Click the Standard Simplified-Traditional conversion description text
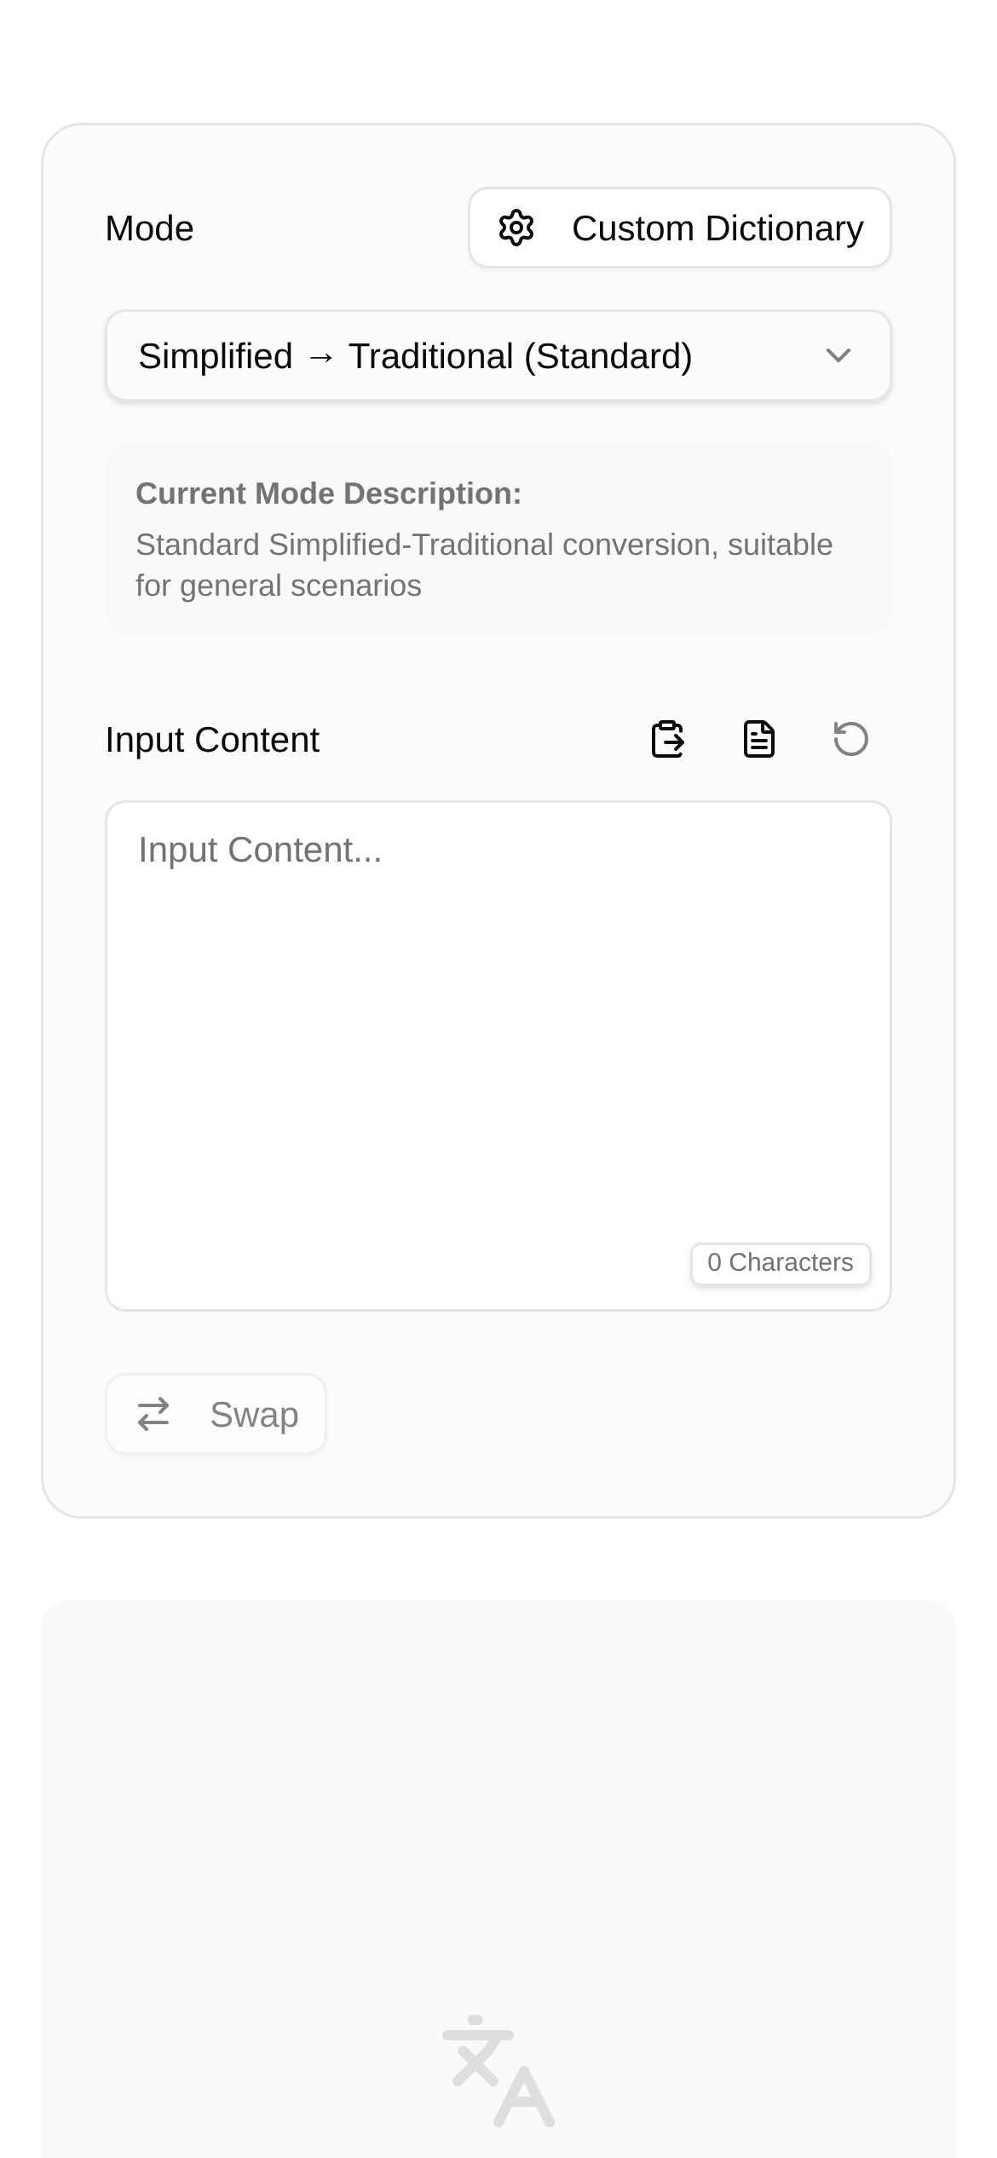997x2158 pixels. click(483, 565)
